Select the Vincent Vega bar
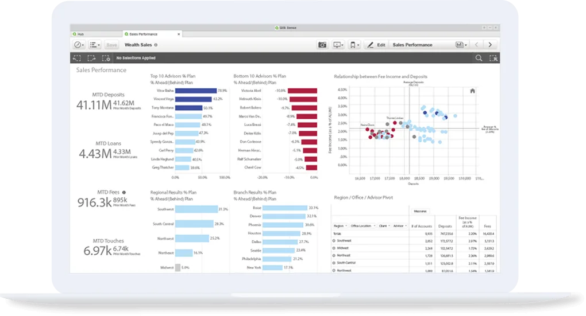This screenshot has width=586, height=316. tap(193, 99)
